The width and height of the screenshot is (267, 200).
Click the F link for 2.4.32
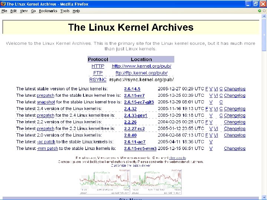click(x=207, y=109)
